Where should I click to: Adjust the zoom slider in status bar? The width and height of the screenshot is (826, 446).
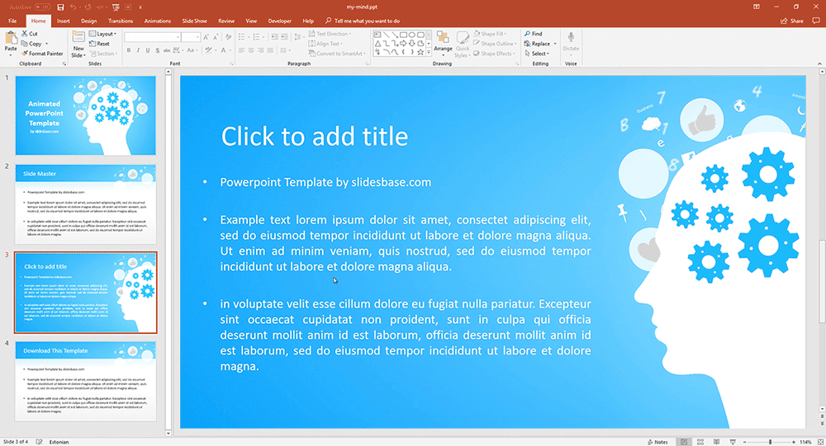770,442
